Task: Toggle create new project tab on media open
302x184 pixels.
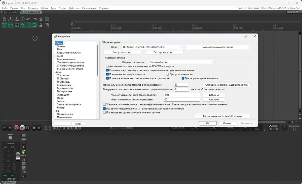Action: (x=107, y=70)
